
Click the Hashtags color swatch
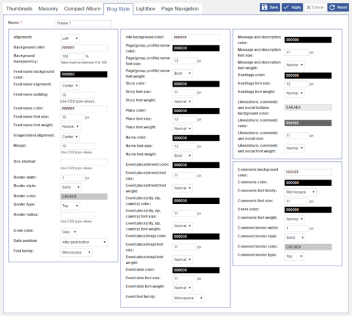308,75
